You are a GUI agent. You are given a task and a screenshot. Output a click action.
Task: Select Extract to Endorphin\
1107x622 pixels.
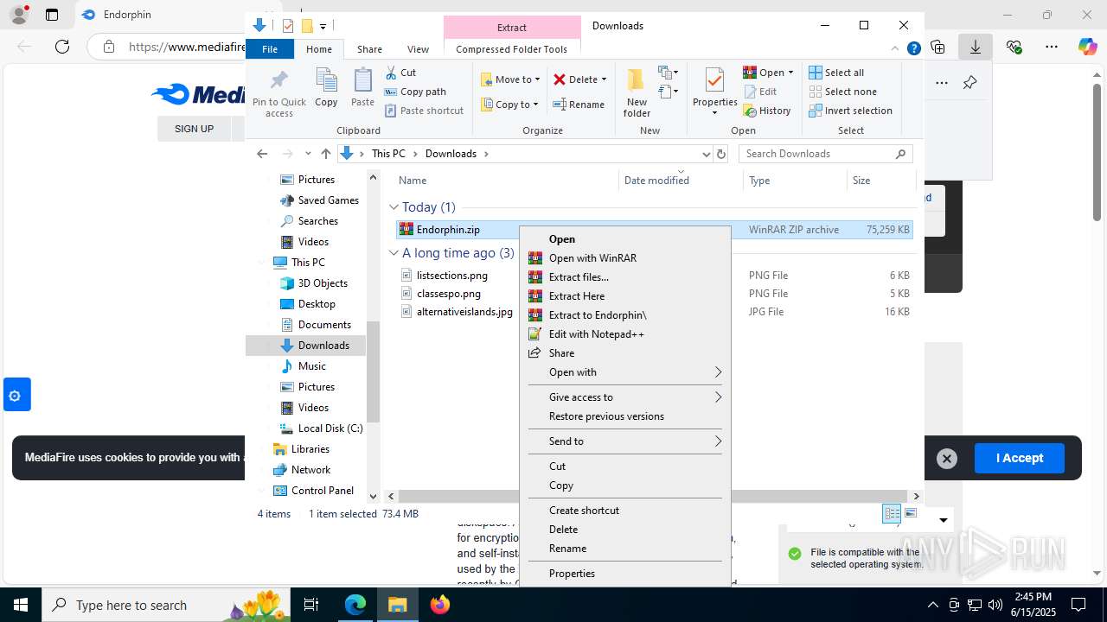click(624, 315)
